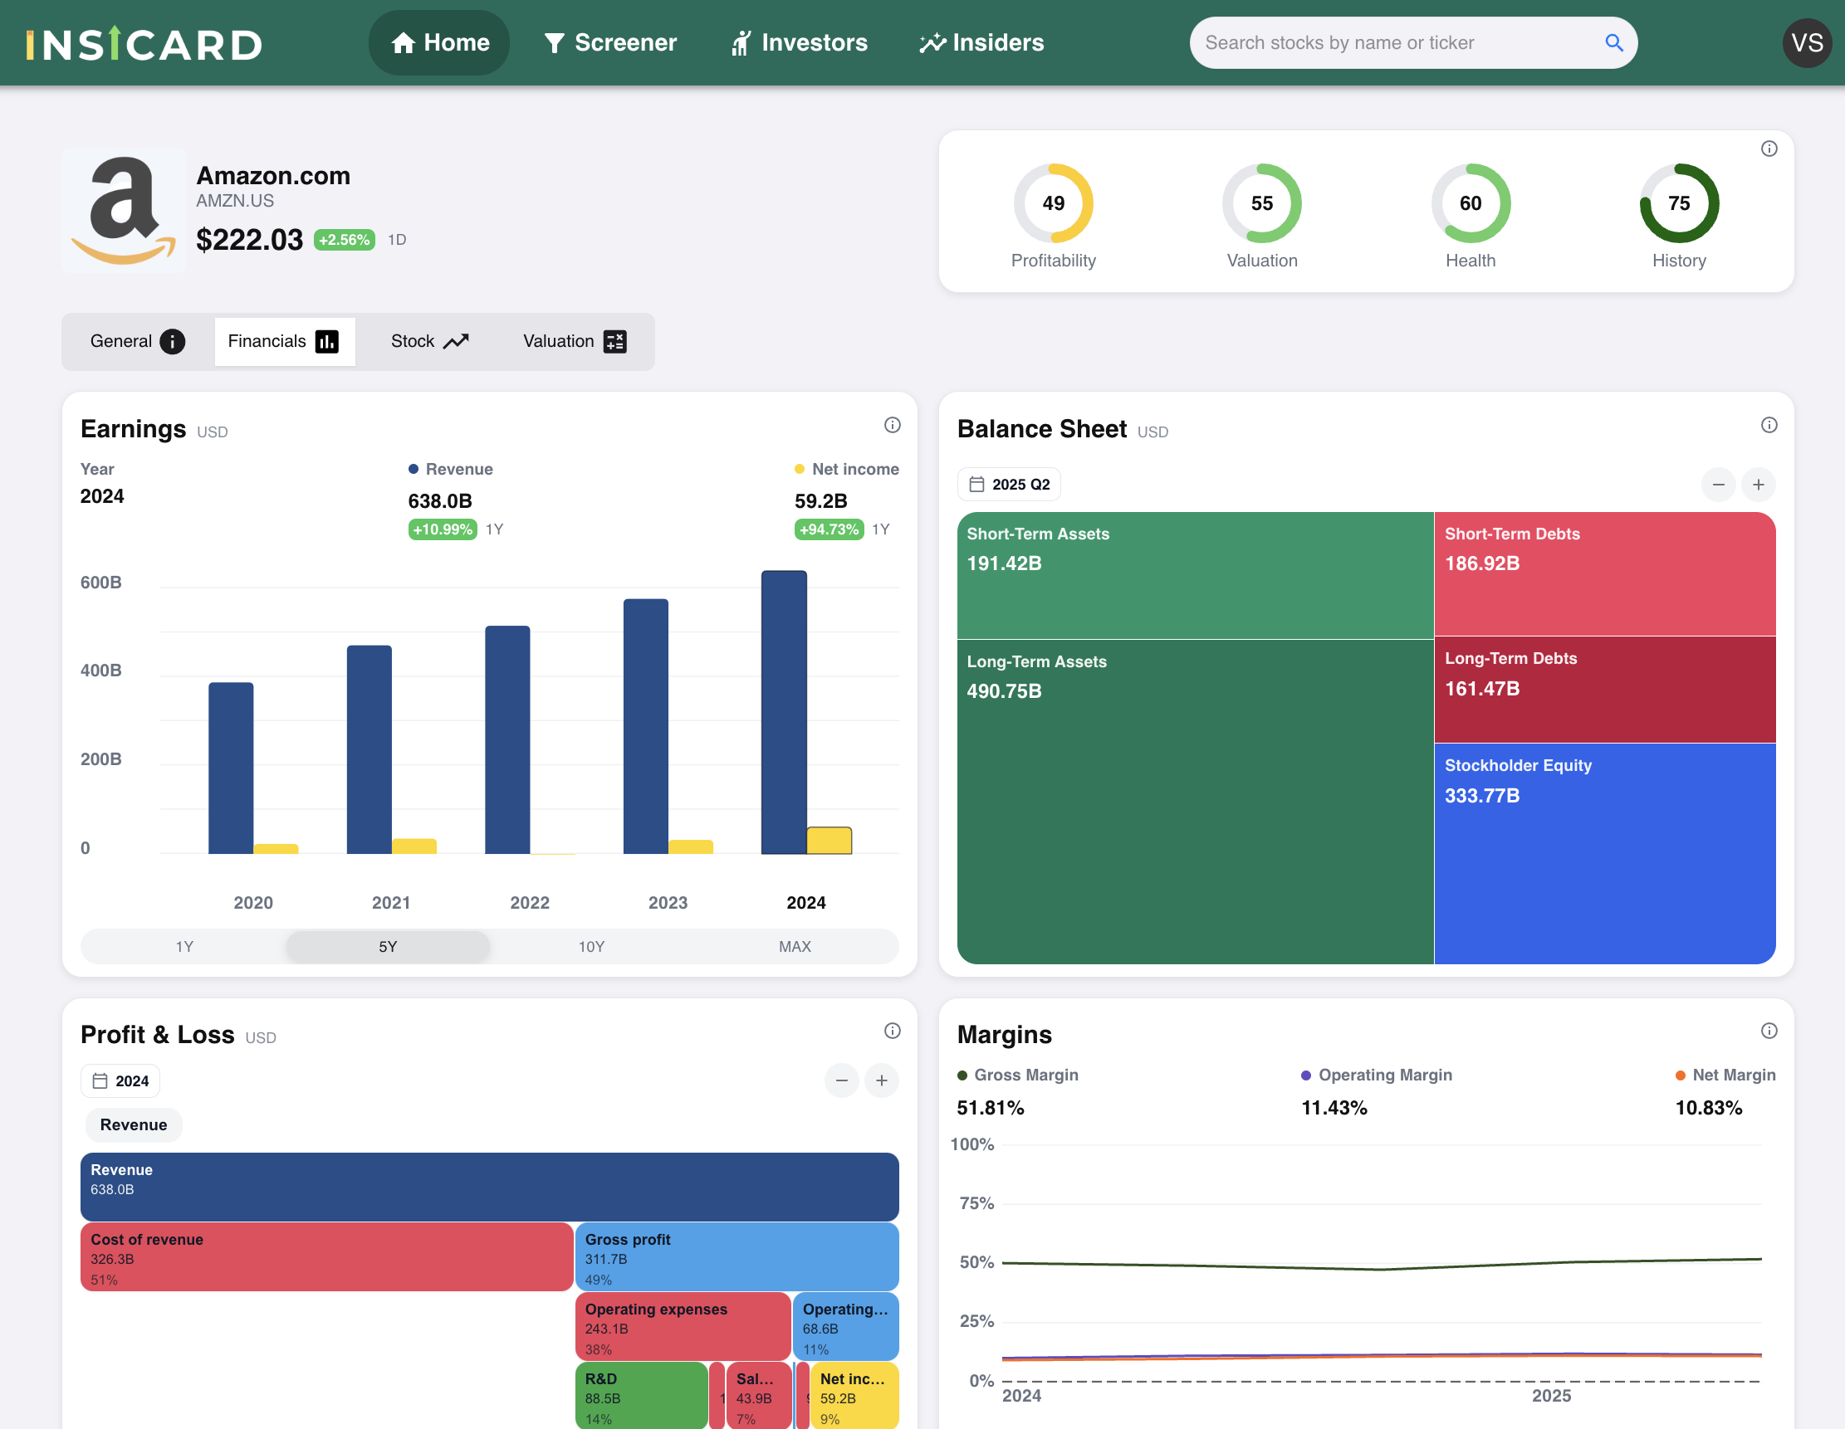Open the 2025 Q2 period picker
The image size is (1845, 1429).
pos(1009,485)
